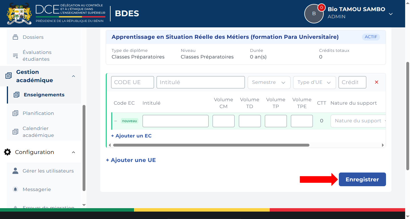Click the ACTIF status badge
Viewport: 410px width, 219px height.
371,37
